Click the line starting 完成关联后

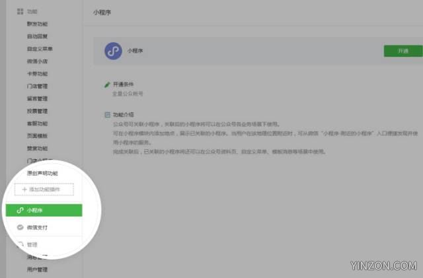[219, 151]
